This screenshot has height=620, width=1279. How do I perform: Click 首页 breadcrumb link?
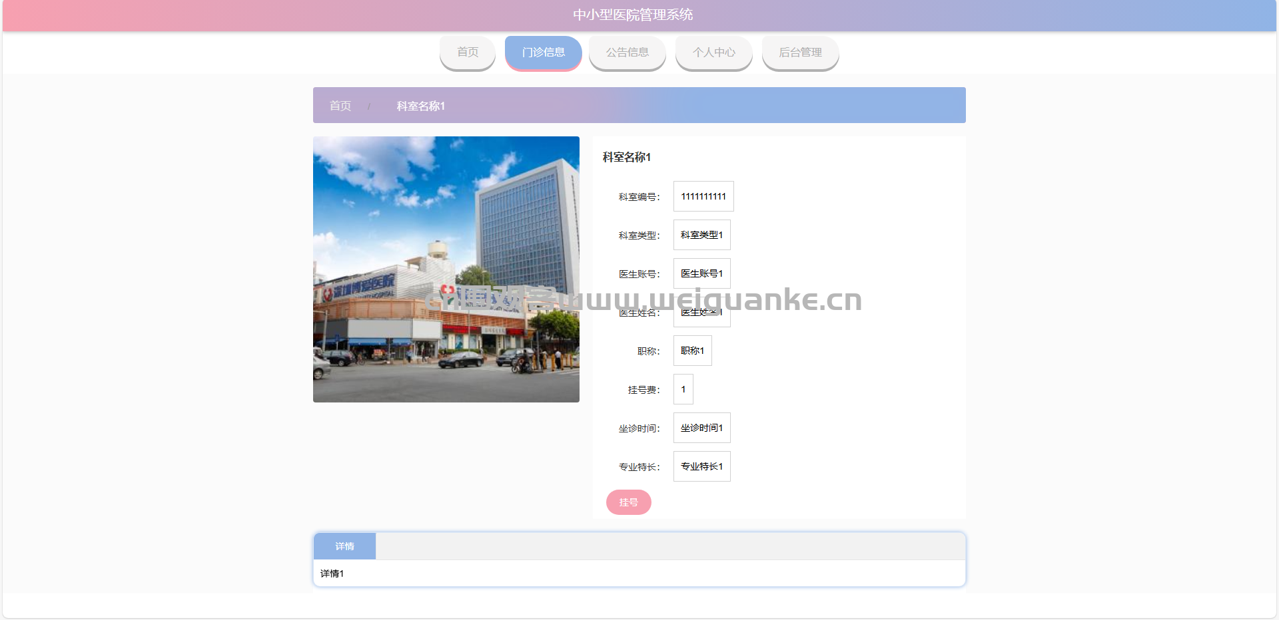pyautogui.click(x=340, y=106)
